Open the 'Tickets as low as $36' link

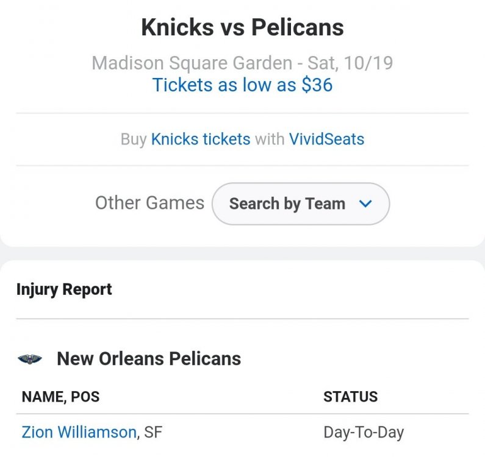(x=242, y=85)
